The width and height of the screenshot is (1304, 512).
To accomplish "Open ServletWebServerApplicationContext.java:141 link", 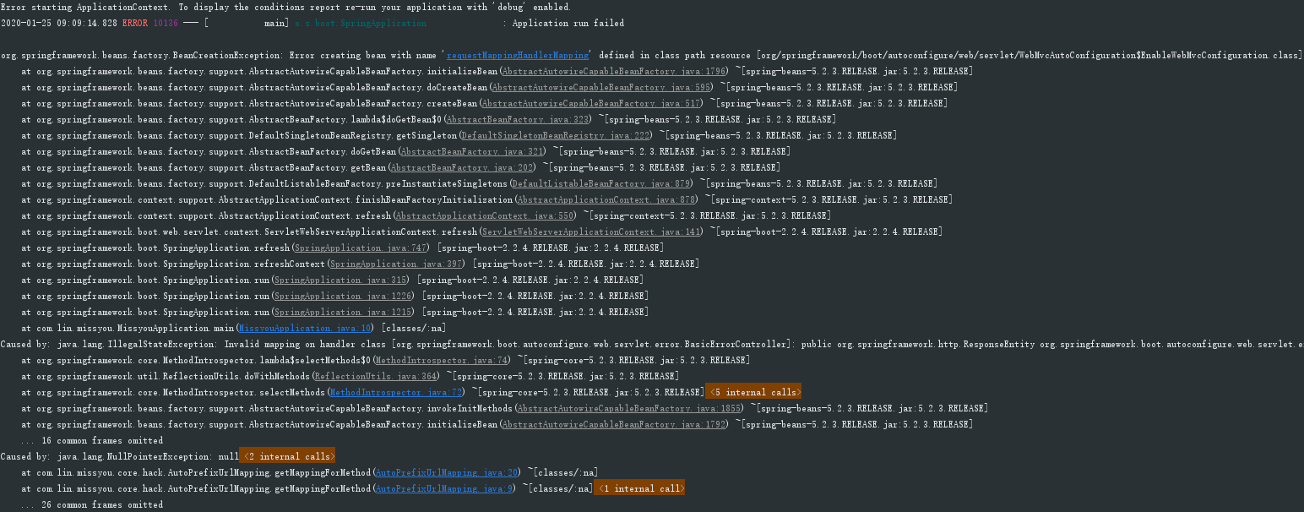I will tap(590, 231).
